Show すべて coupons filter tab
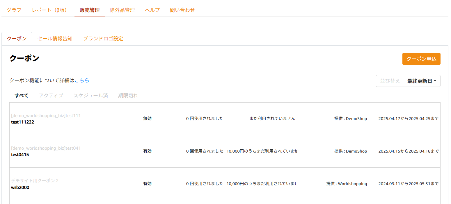Viewport: 451px width, 204px height. coord(22,96)
